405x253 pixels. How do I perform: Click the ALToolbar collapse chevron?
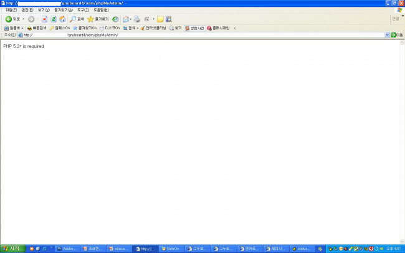click(x=235, y=28)
